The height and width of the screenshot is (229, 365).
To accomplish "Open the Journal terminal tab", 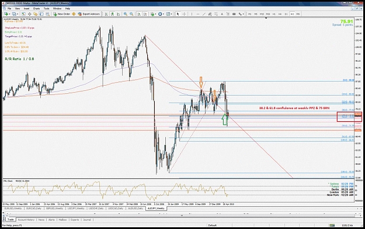I will (87, 220).
